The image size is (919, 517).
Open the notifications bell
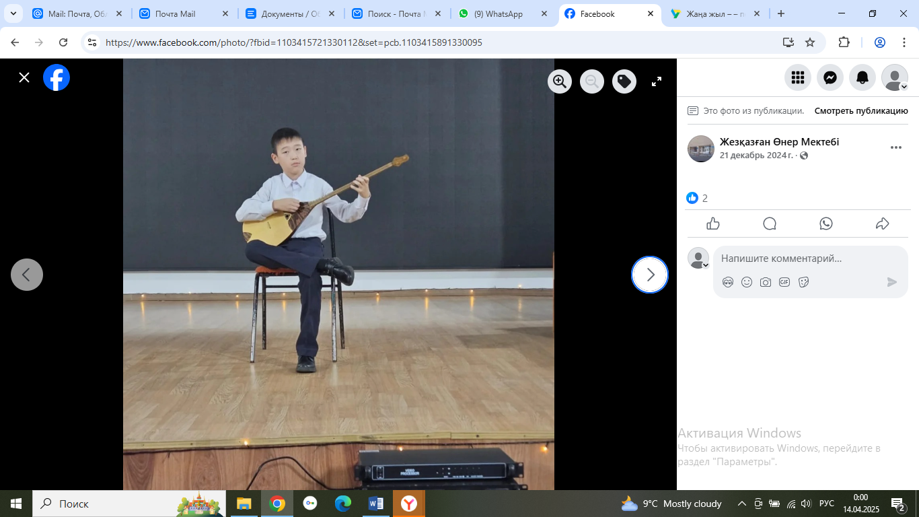862,78
